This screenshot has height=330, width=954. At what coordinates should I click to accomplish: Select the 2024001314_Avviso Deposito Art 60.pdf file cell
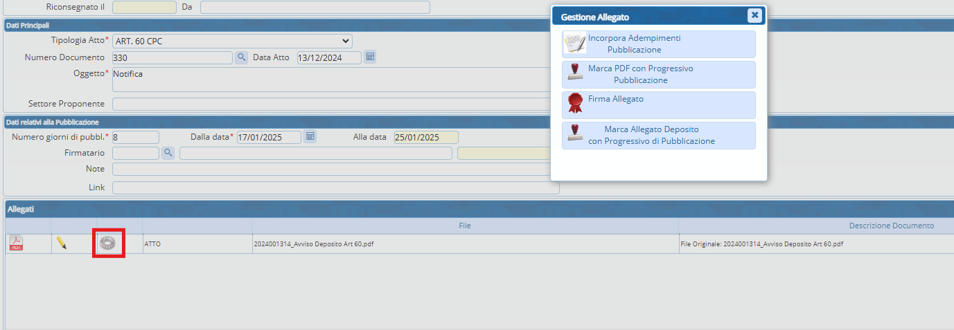tap(465, 244)
